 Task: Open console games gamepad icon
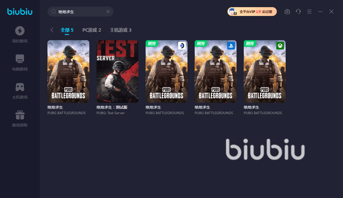(20, 87)
